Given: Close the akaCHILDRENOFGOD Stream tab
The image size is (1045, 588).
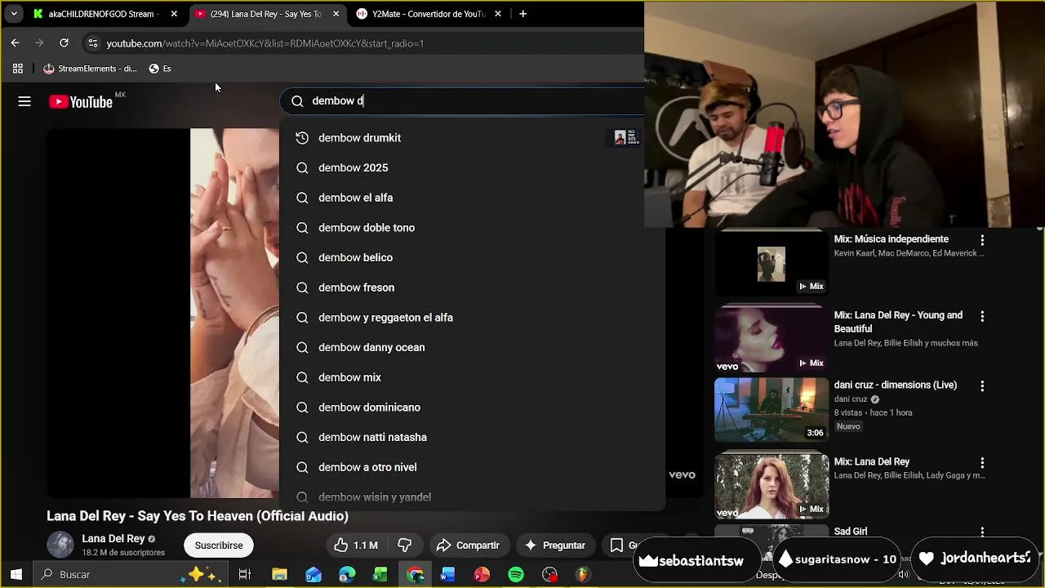Looking at the screenshot, I should 174,14.
